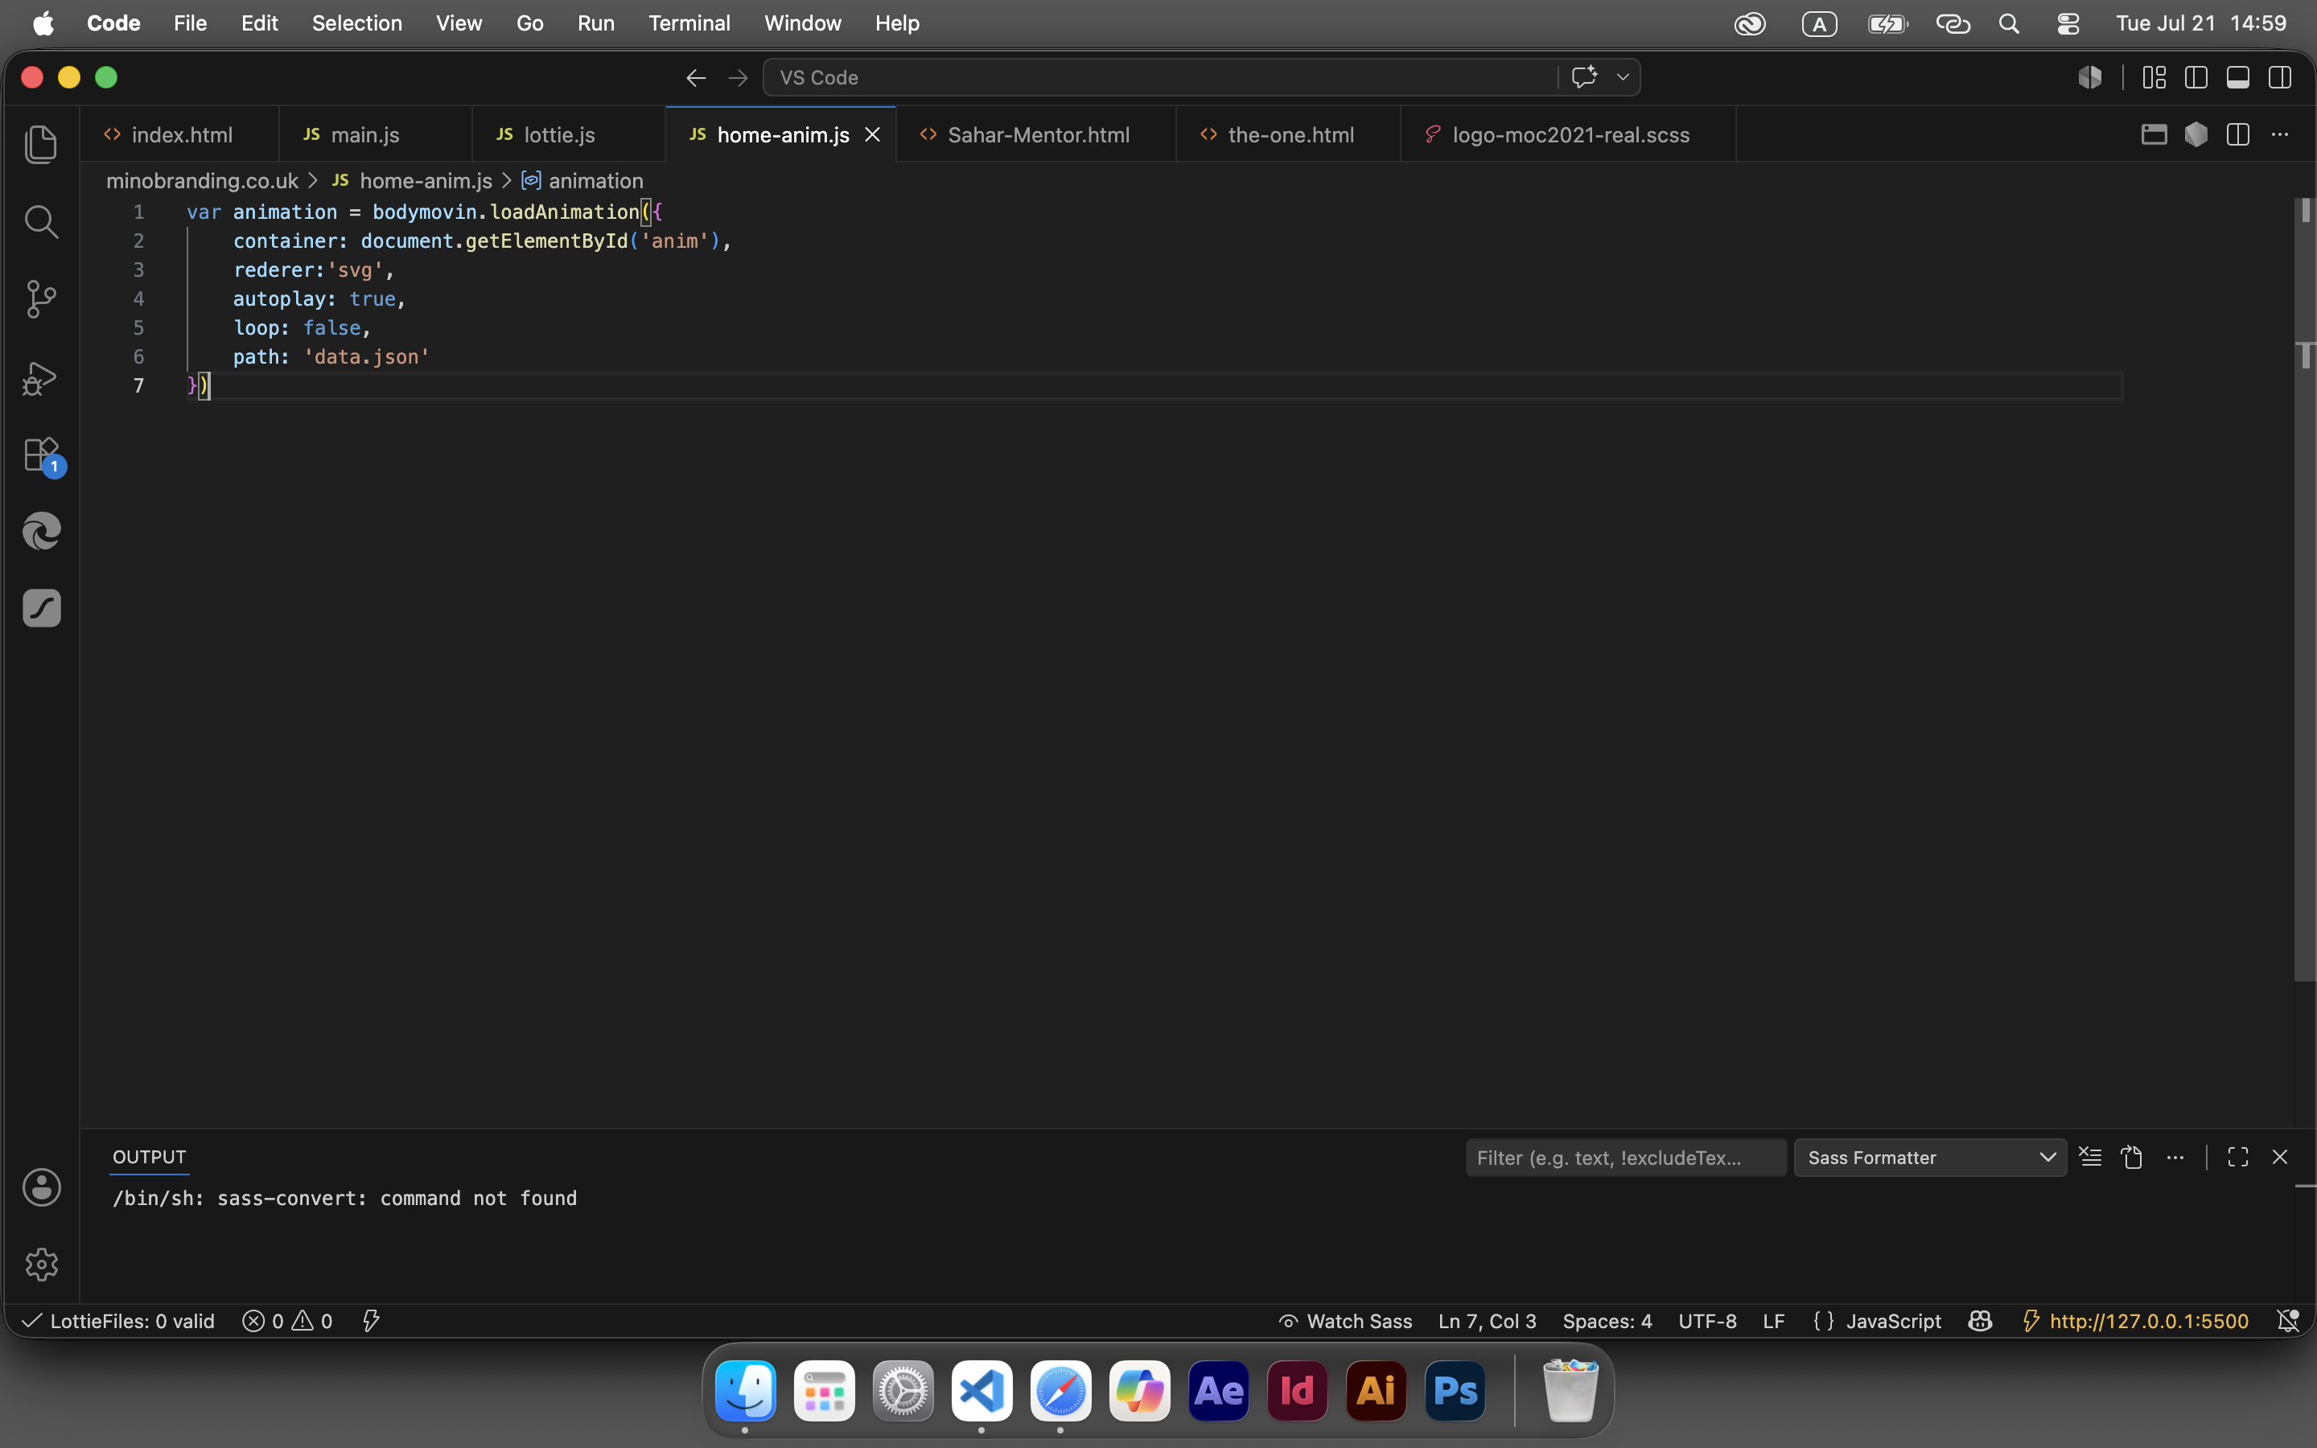Open the Microsoft Edge Tools sidebar icon
This screenshot has height=1448, width=2317.
[x=41, y=532]
